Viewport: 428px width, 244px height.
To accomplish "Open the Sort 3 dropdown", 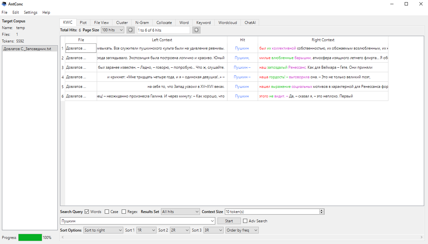I will (x=213, y=230).
